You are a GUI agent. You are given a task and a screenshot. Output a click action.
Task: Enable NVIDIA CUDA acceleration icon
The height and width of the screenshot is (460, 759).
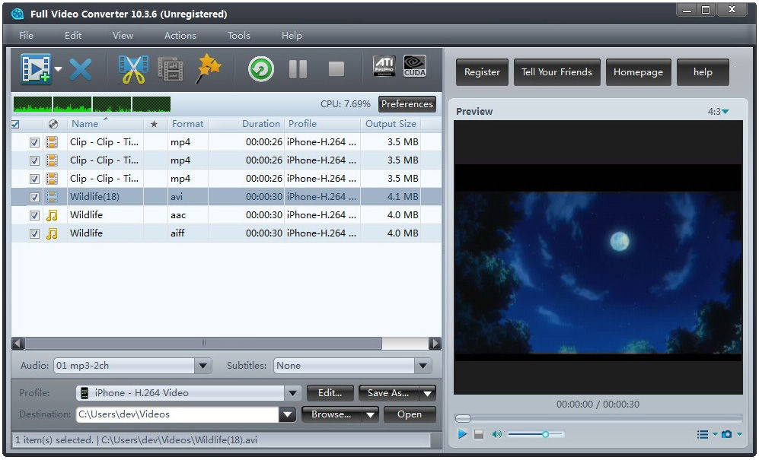(x=415, y=66)
